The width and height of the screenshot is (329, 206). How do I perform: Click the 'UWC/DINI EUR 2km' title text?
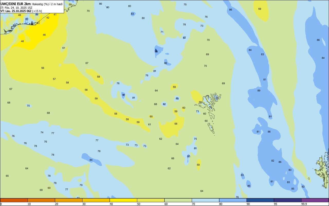16,4
